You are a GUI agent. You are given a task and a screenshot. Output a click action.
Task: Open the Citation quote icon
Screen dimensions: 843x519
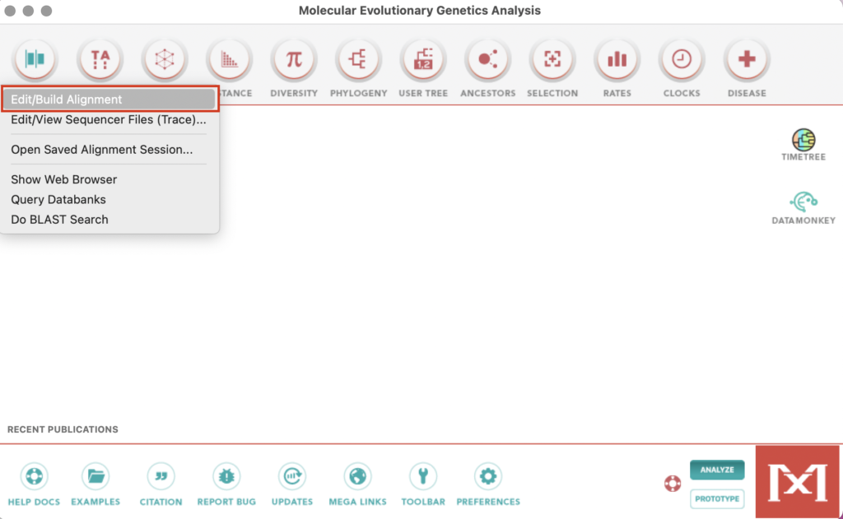(161, 476)
